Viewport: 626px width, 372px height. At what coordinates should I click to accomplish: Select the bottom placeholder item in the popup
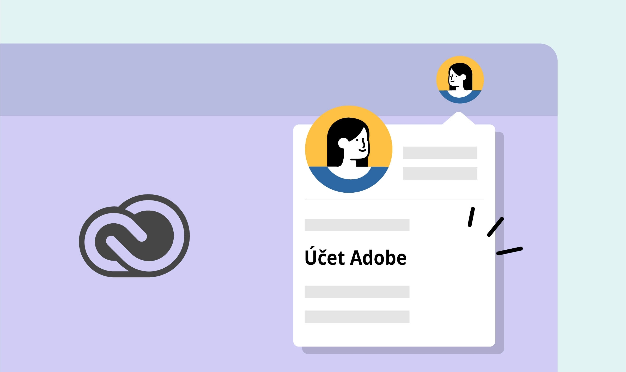pos(357,317)
